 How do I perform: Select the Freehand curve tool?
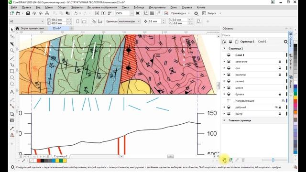tap(12, 58)
